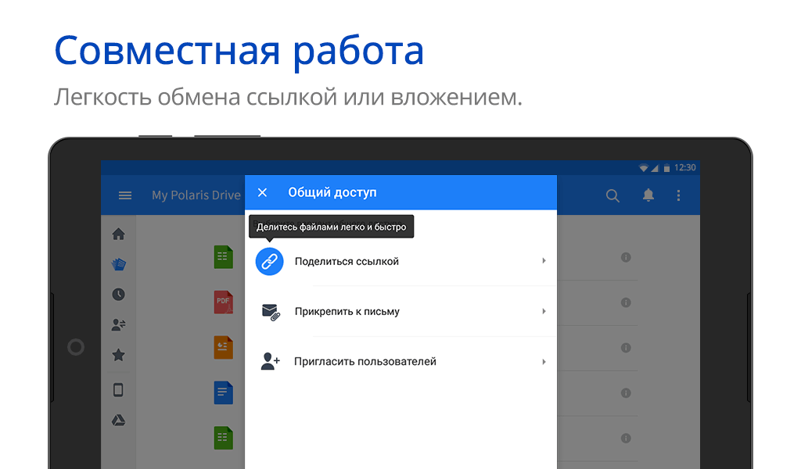The width and height of the screenshot is (801, 469).
Task: Show info for blue document row
Action: click(x=626, y=393)
